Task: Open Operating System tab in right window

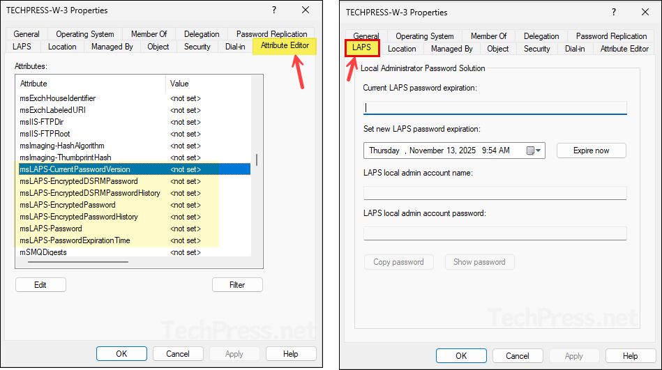Action: click(425, 36)
